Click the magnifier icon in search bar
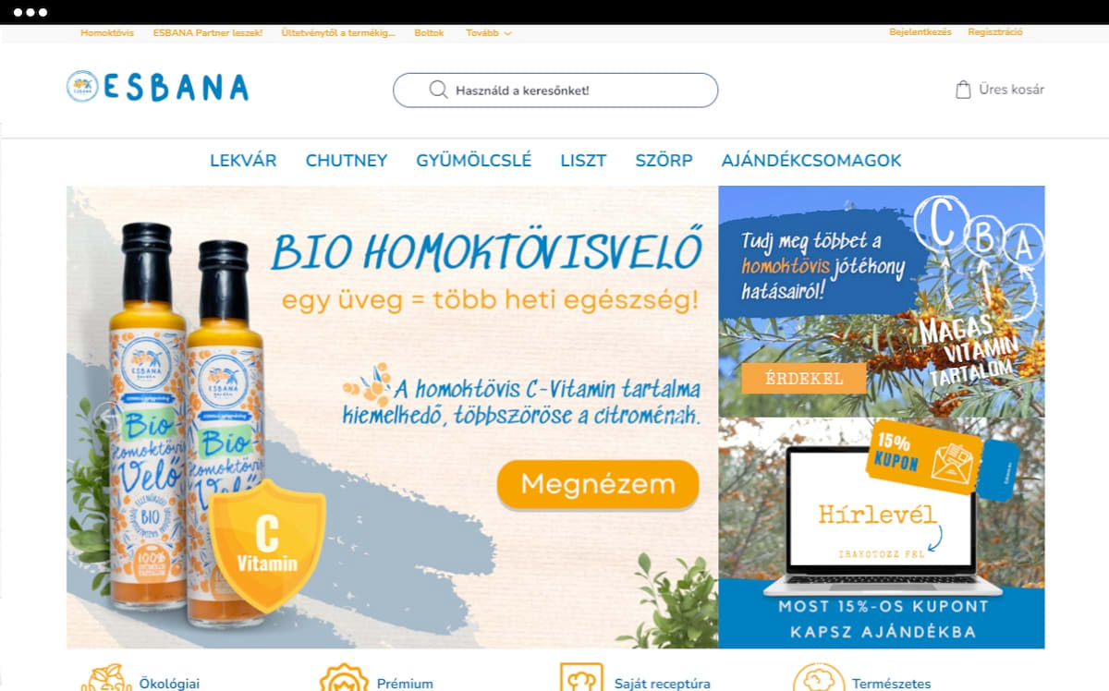The height and width of the screenshot is (691, 1109). (x=438, y=90)
